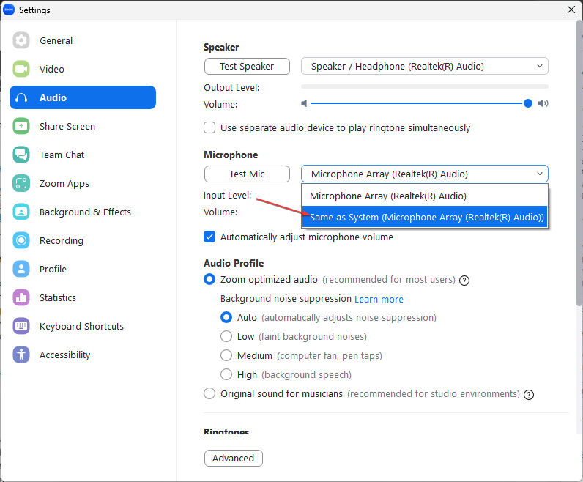
Task: Open Background & Effects icon
Action: click(21, 212)
